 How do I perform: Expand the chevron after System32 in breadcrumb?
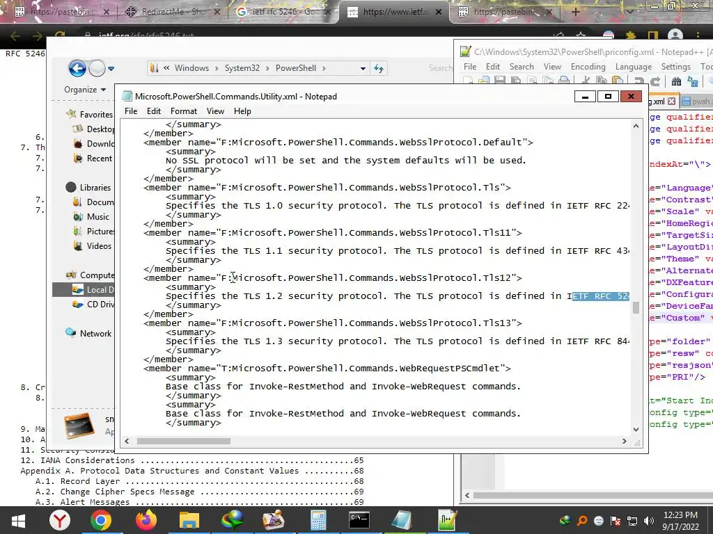267,68
